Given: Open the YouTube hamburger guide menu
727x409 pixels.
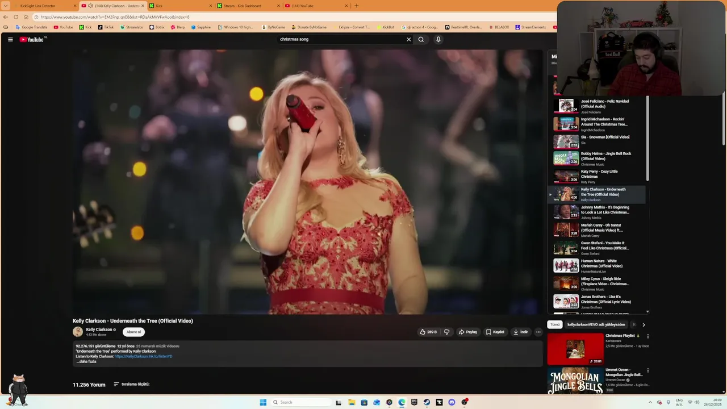Looking at the screenshot, I should (10, 39).
